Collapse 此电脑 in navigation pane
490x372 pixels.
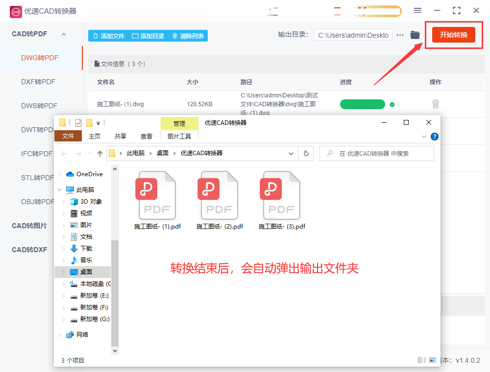pos(59,190)
